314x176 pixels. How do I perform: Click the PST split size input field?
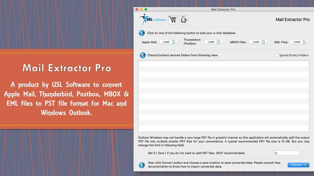[x=287, y=153]
